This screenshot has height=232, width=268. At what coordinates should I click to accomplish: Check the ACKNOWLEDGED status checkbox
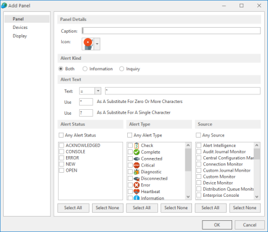tap(62, 146)
